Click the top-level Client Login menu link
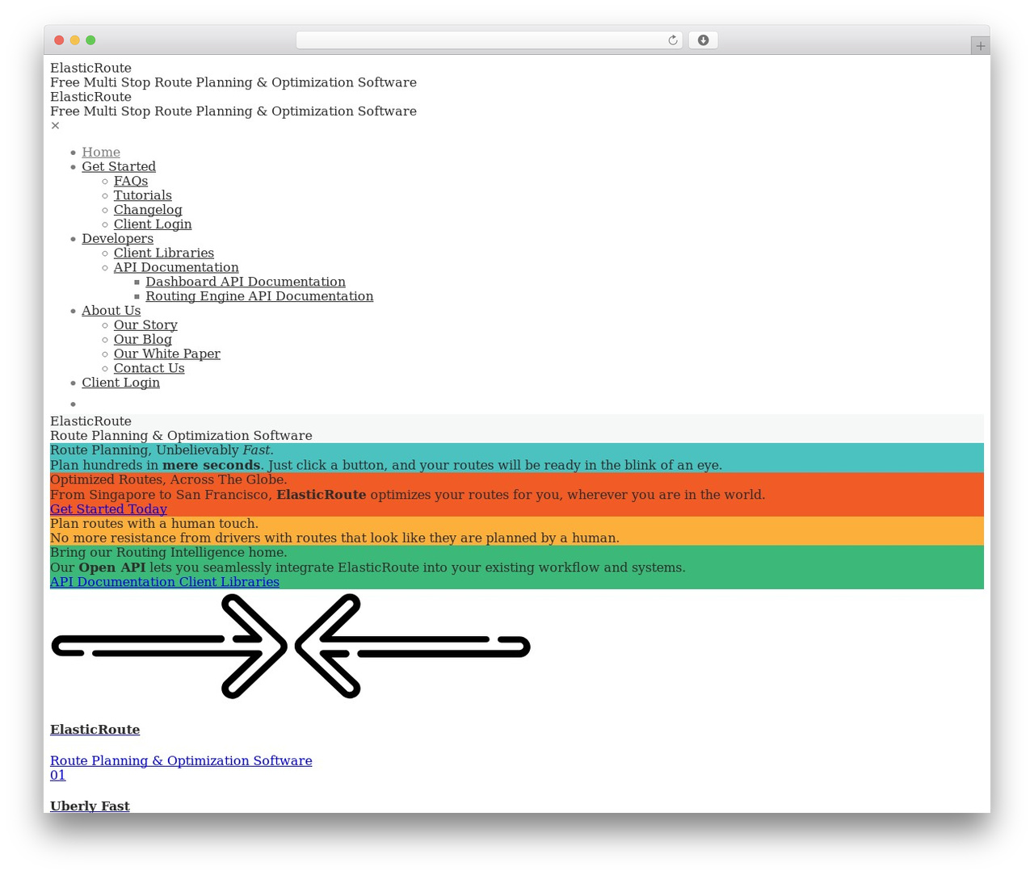The height and width of the screenshot is (875, 1034). coord(120,383)
